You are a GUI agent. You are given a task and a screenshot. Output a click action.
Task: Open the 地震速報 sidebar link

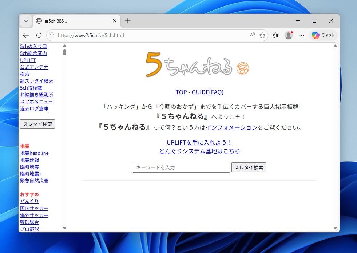[29, 160]
